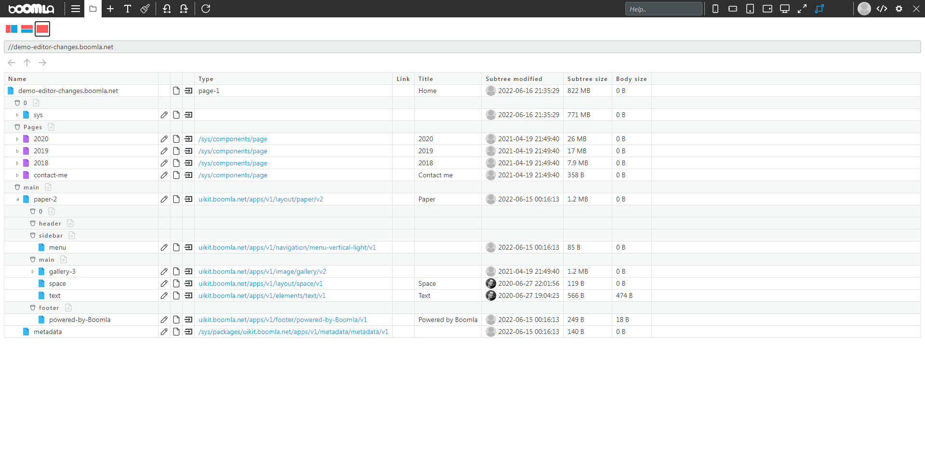Switch to desktop preview mode

click(785, 9)
